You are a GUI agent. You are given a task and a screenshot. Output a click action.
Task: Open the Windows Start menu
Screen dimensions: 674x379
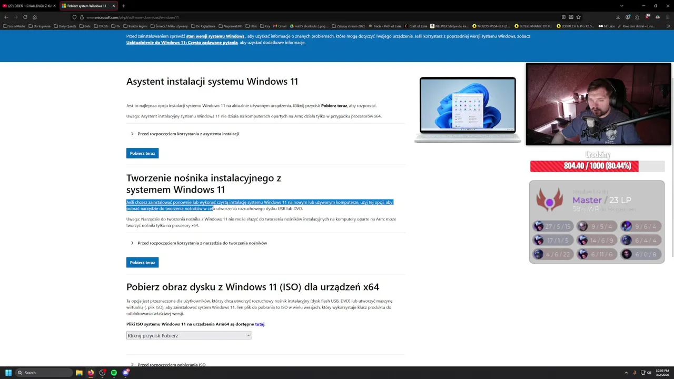pyautogui.click(x=8, y=373)
